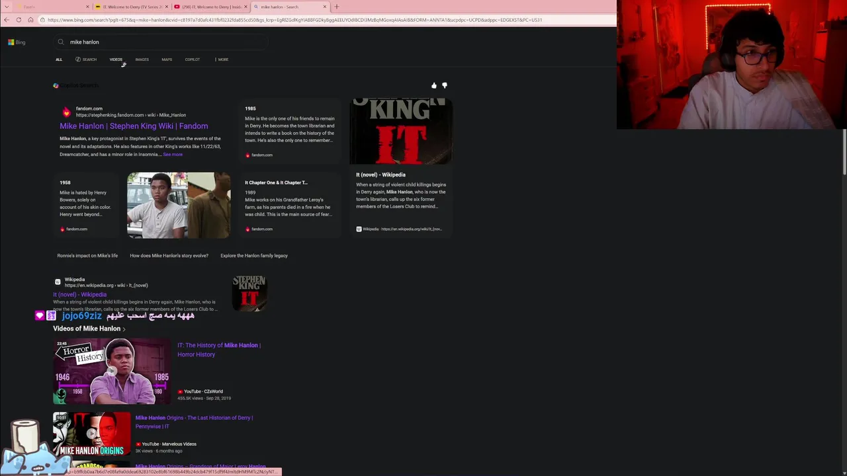The width and height of the screenshot is (847, 476).
Task: Switch to IT Welcome to Derry TV Series tab
Action: pyautogui.click(x=131, y=7)
